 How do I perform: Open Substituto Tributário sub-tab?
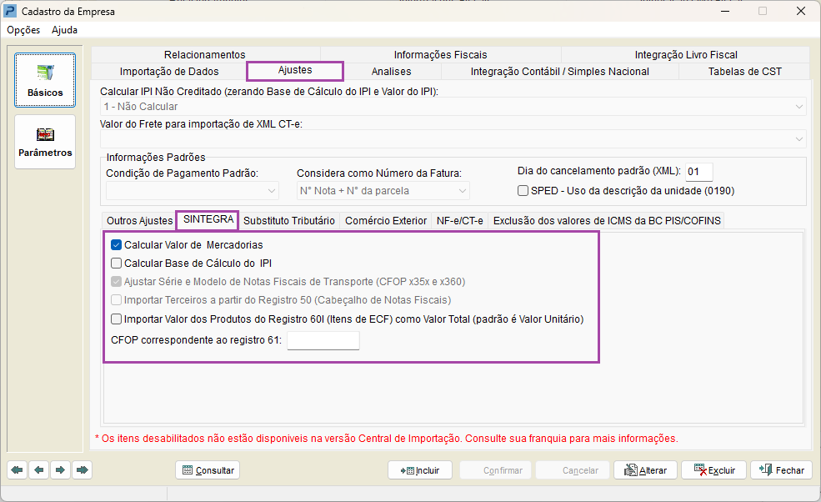289,221
